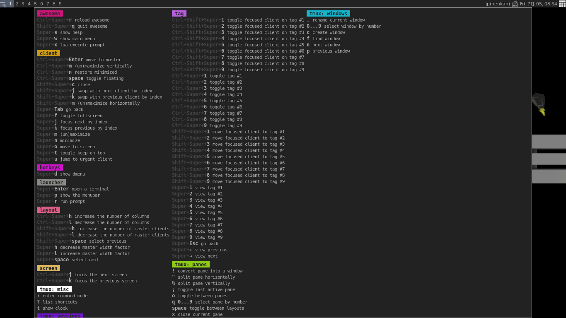Click 'toggle focused client on tag #5' line
This screenshot has width=566, height=318.
pyautogui.click(x=238, y=45)
